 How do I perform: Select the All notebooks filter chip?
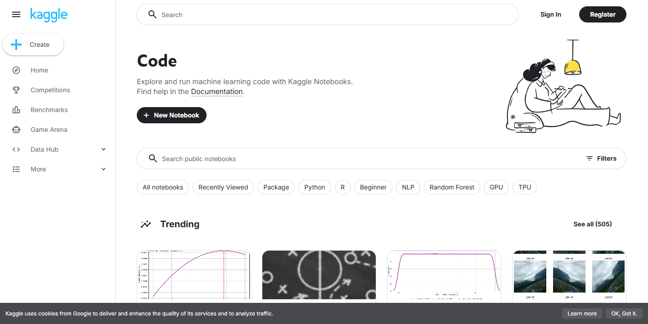pyautogui.click(x=163, y=187)
